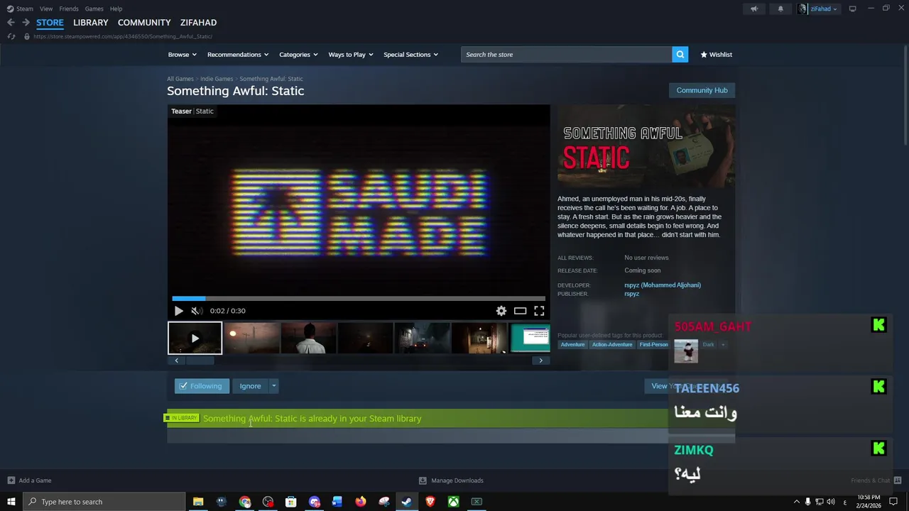This screenshot has width=909, height=511.
Task: Play the teaser video
Action: (178, 311)
